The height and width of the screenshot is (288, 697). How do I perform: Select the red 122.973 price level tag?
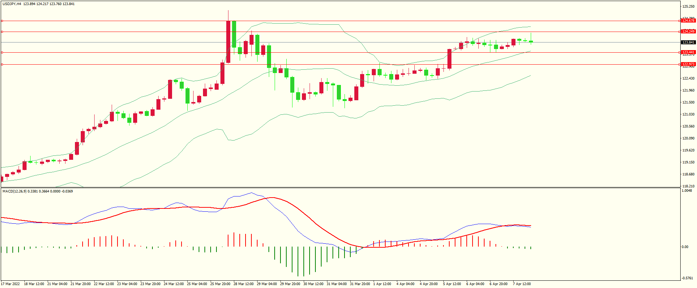tap(688, 64)
